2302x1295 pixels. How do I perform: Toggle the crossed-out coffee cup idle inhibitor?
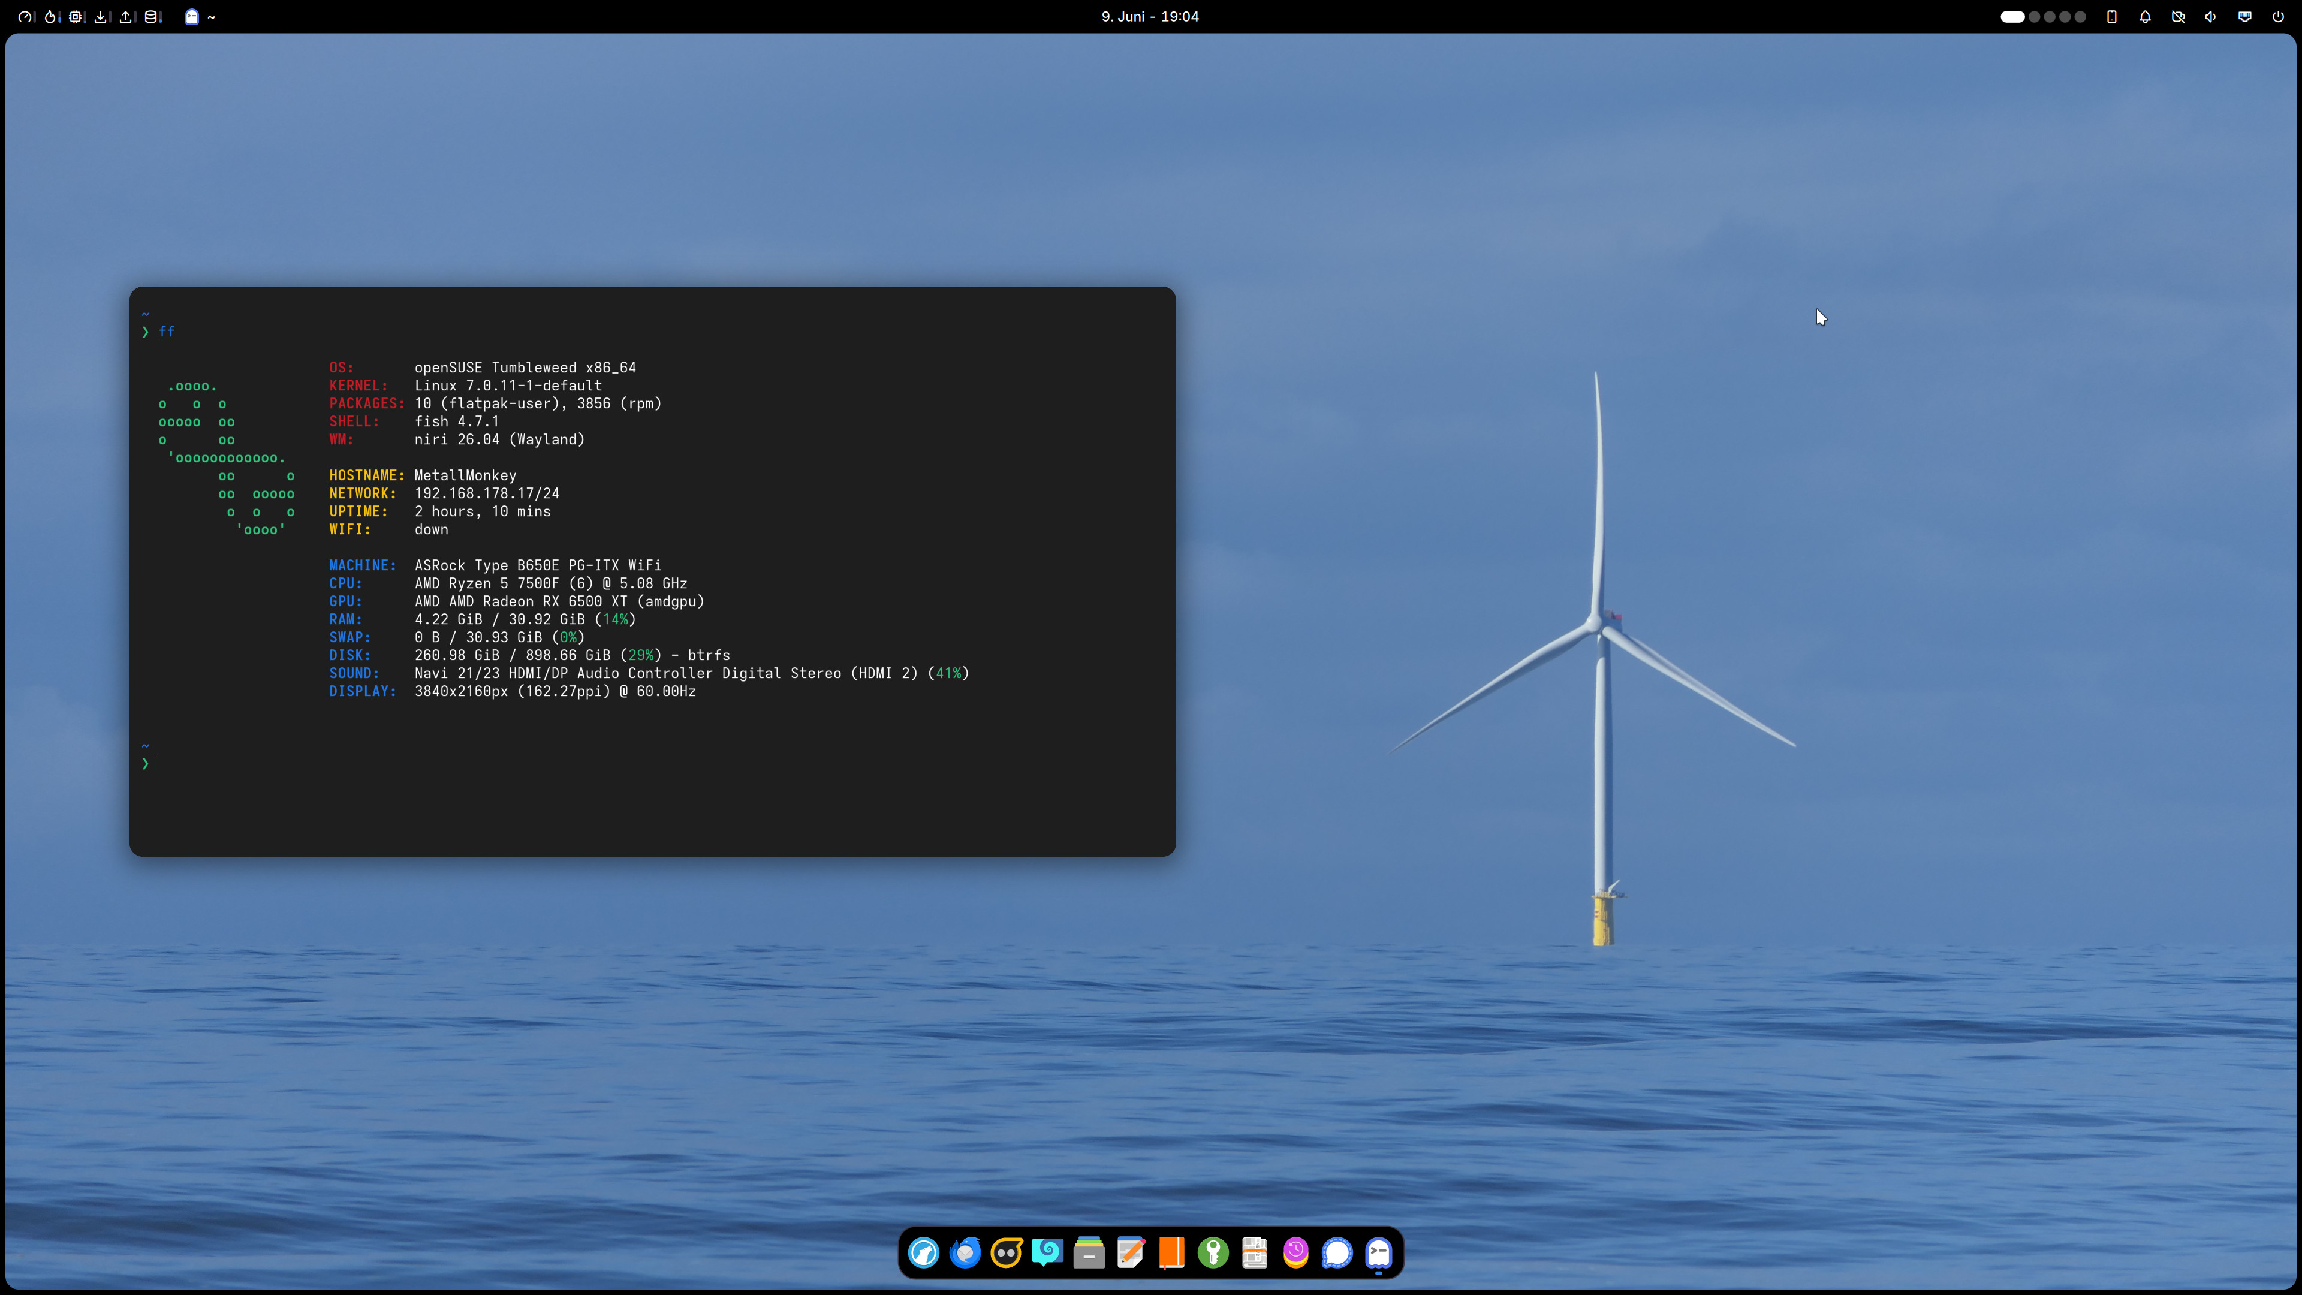tap(2178, 17)
